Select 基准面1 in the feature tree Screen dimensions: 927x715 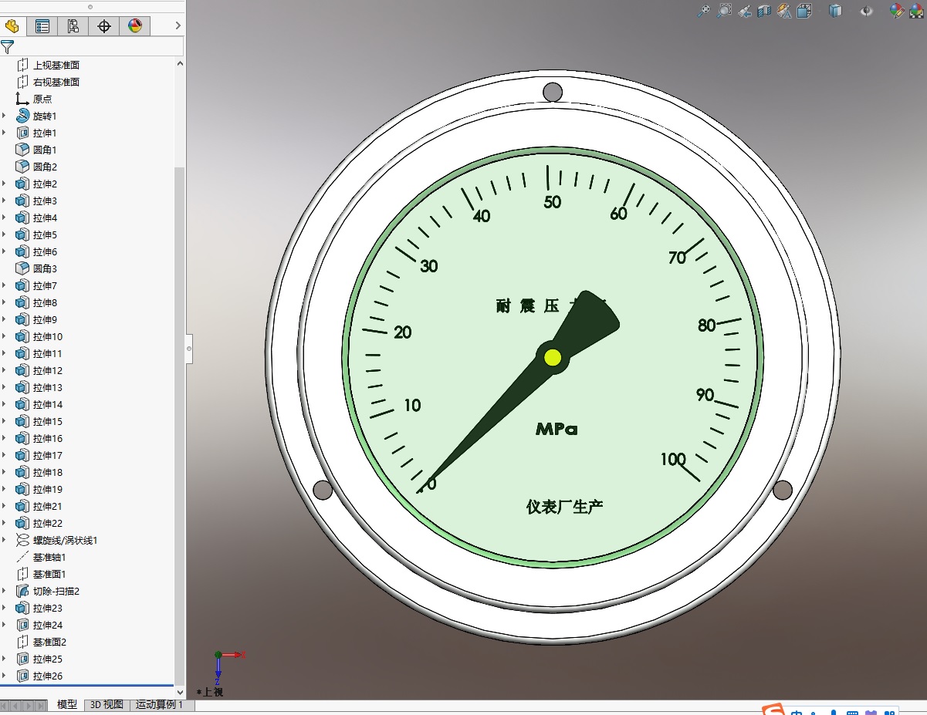(49, 574)
